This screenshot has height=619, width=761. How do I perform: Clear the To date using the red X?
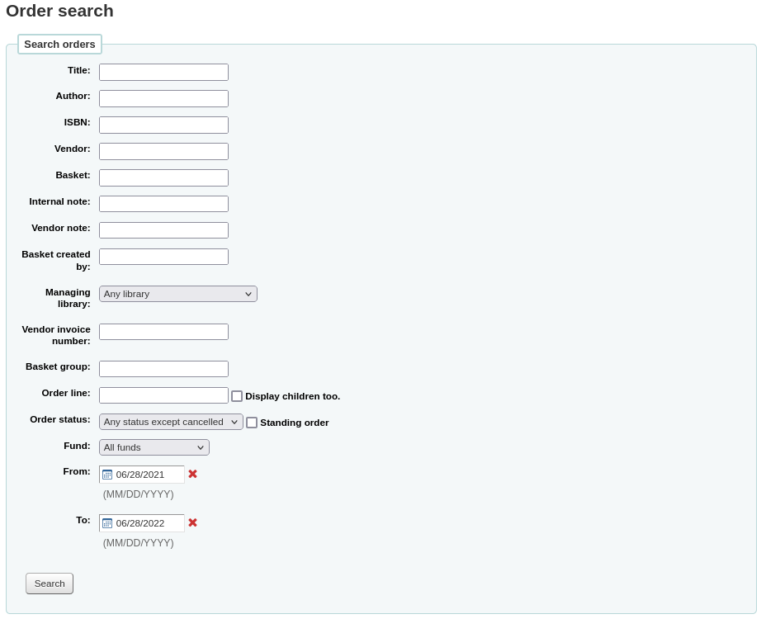coord(191,522)
